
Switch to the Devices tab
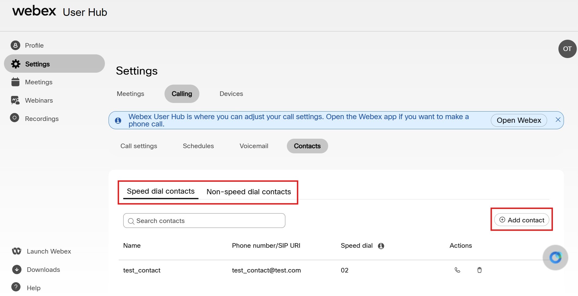[231, 94]
